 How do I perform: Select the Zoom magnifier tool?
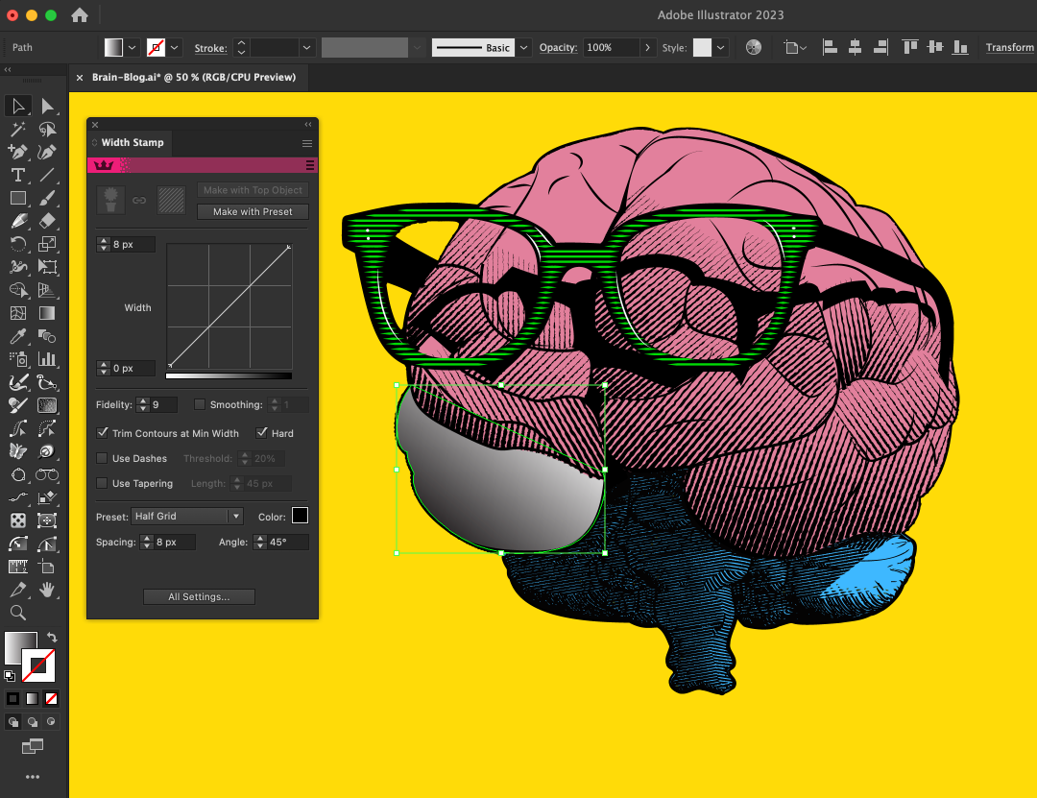[18, 613]
